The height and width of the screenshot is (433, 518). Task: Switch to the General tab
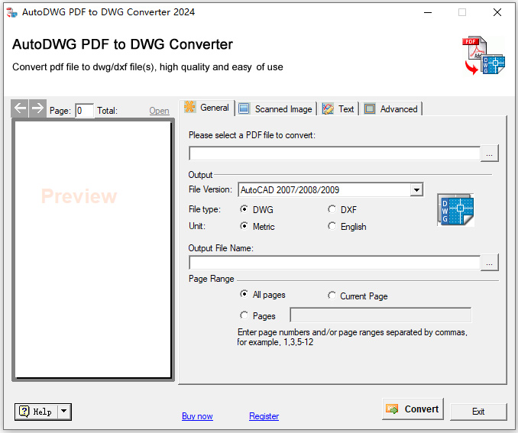[x=207, y=108]
